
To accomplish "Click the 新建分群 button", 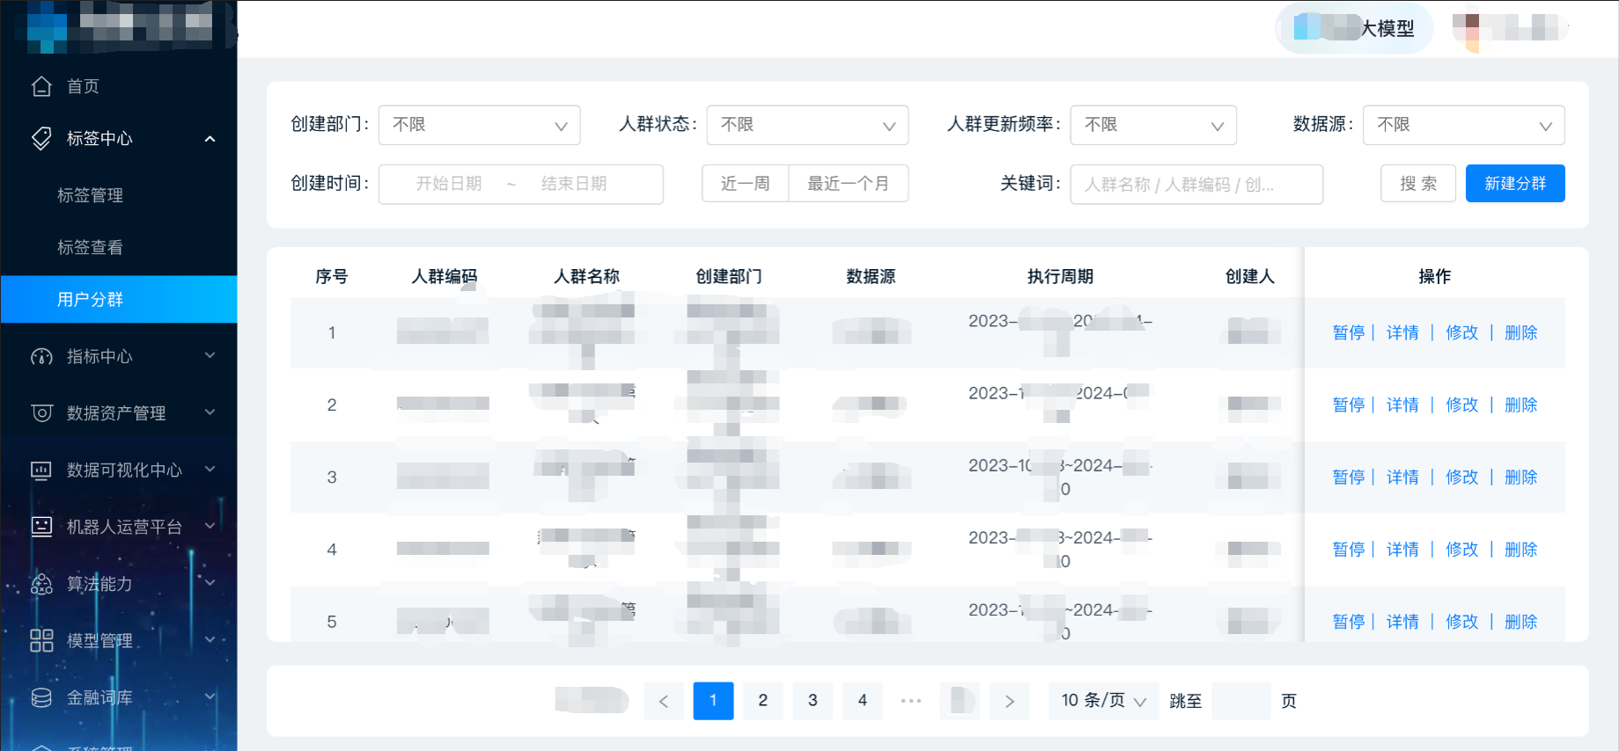I will click(x=1515, y=183).
